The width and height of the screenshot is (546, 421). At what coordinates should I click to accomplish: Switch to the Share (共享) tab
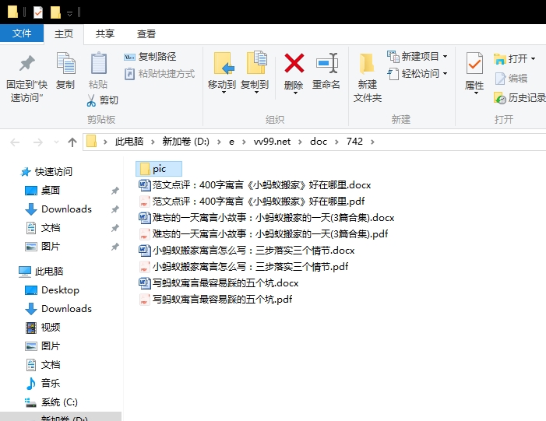[x=105, y=34]
